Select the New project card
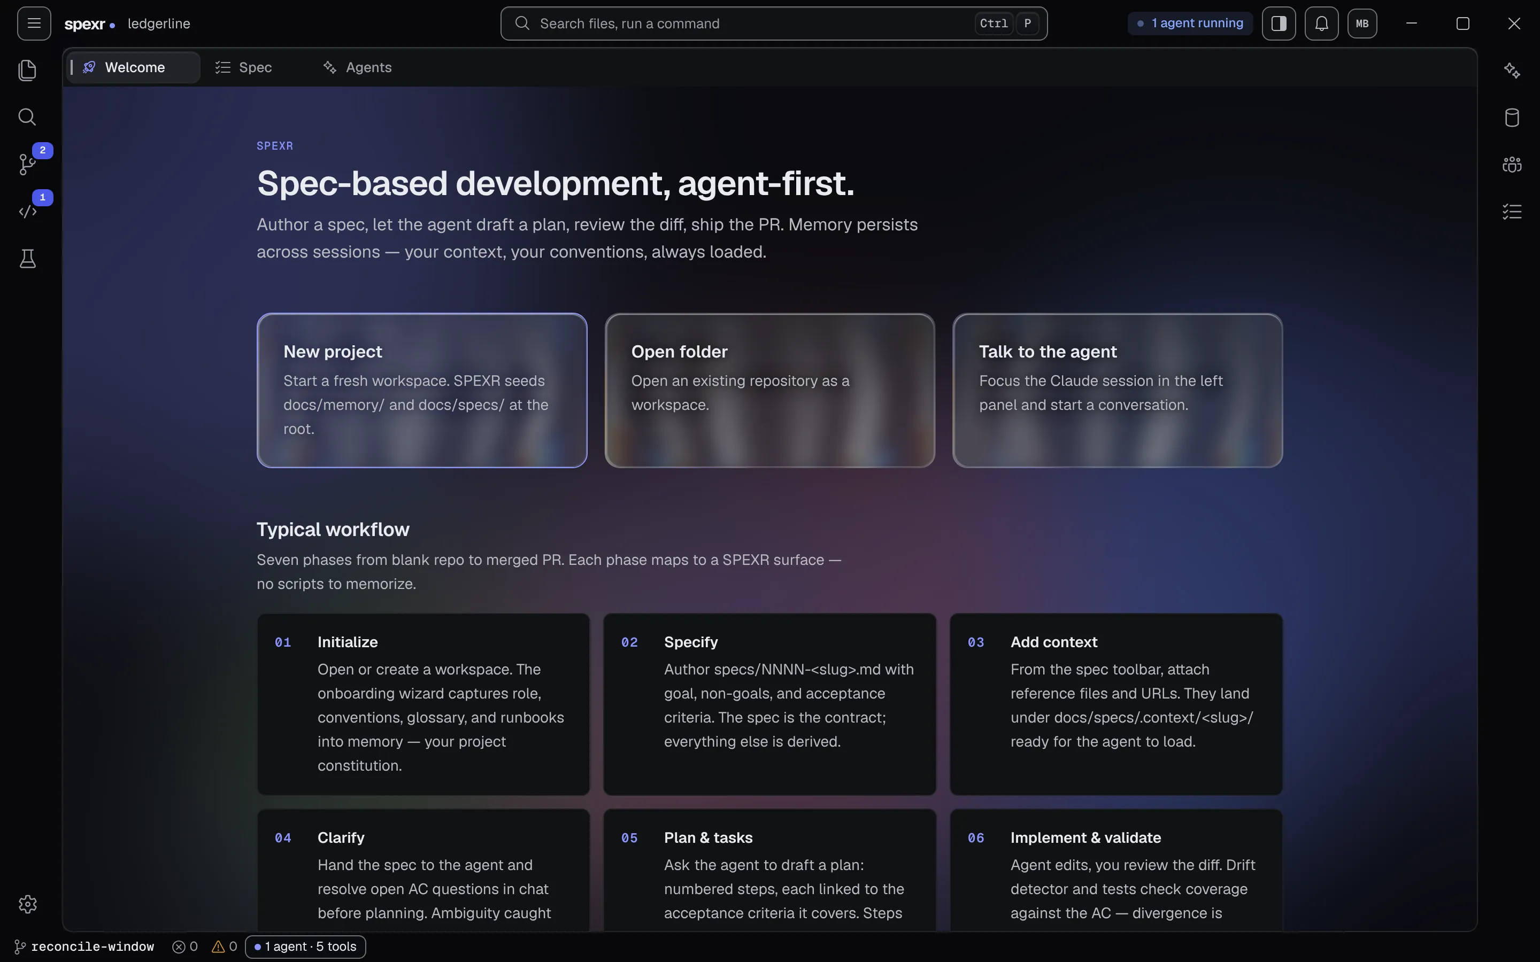Viewport: 1540px width, 962px height. [x=422, y=390]
